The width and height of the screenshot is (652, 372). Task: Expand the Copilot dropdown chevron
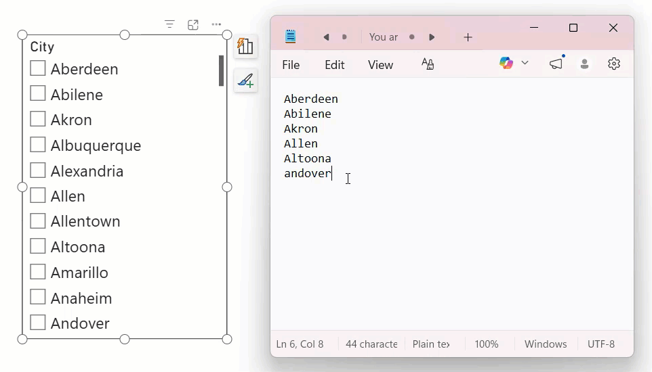(x=525, y=63)
